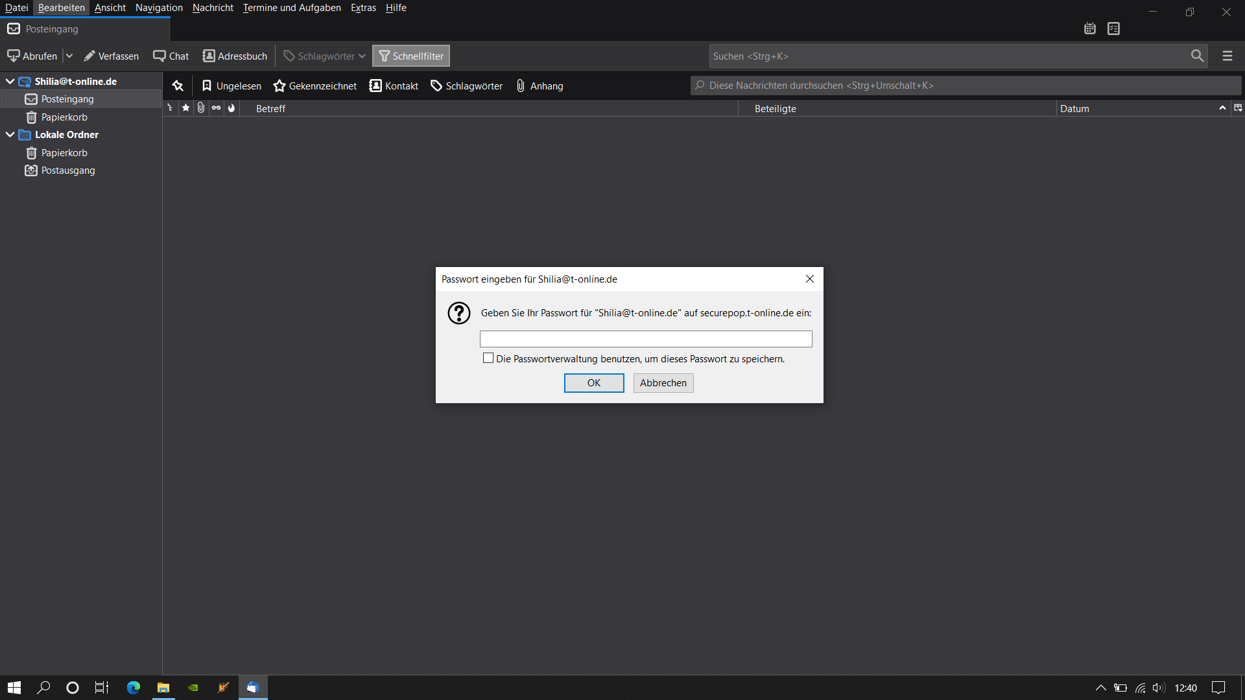The height and width of the screenshot is (700, 1245).
Task: Confirm the password dialog with OK
Action: pos(594,383)
